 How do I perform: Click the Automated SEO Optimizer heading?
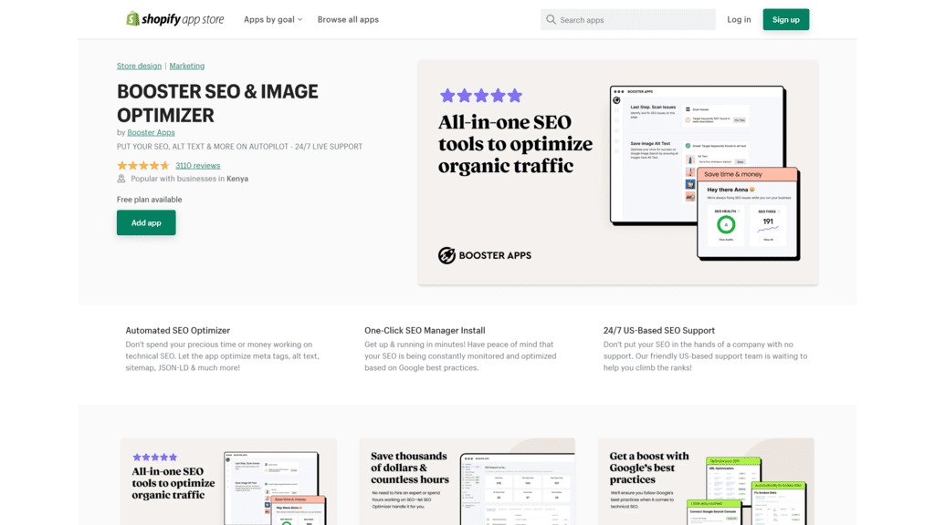178,330
